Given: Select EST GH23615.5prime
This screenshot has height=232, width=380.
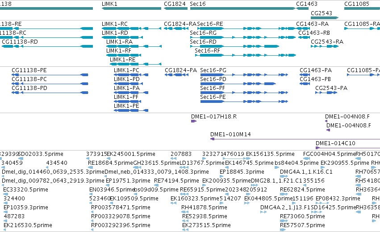Looking at the screenshot, I should pyautogui.click(x=156, y=163).
